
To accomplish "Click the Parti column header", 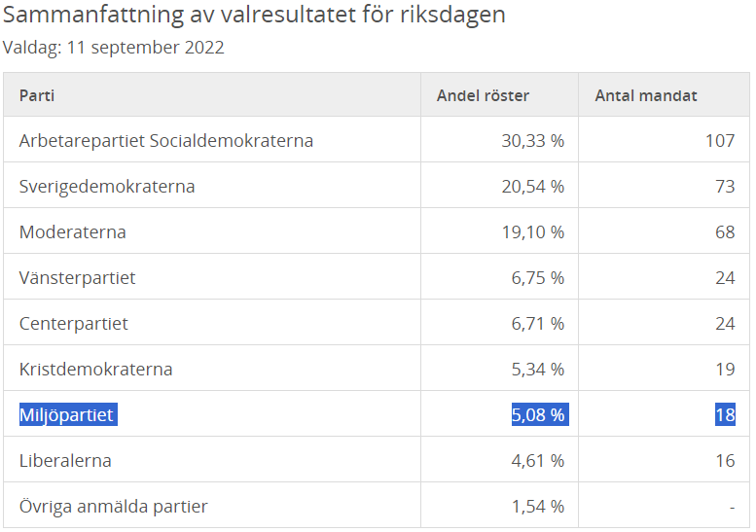I will 37,95.
